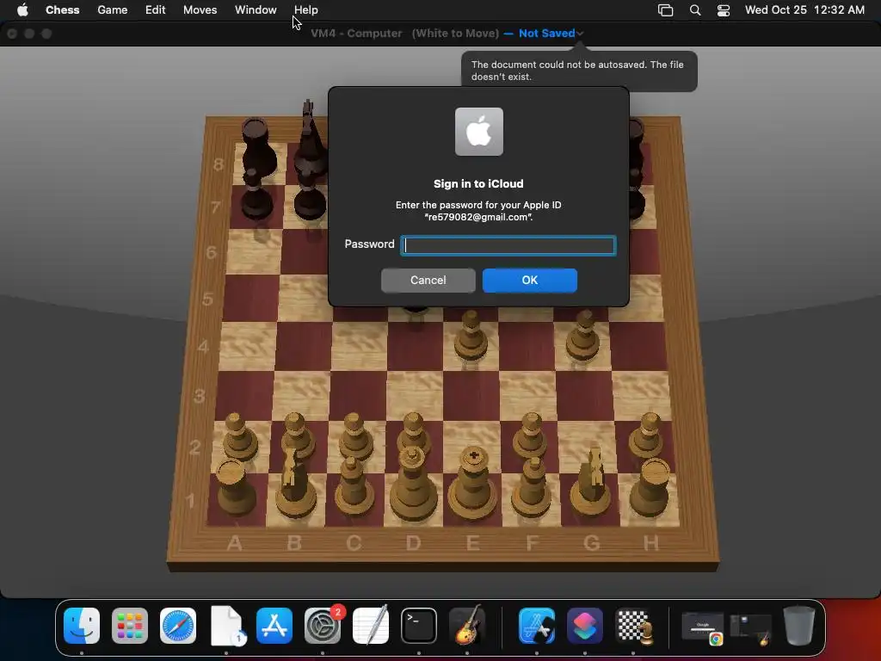This screenshot has height=661, width=881.
Task: Click the black knight on B8
Action: [310, 139]
